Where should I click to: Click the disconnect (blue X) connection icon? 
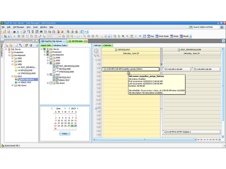pyautogui.click(x=21, y=45)
